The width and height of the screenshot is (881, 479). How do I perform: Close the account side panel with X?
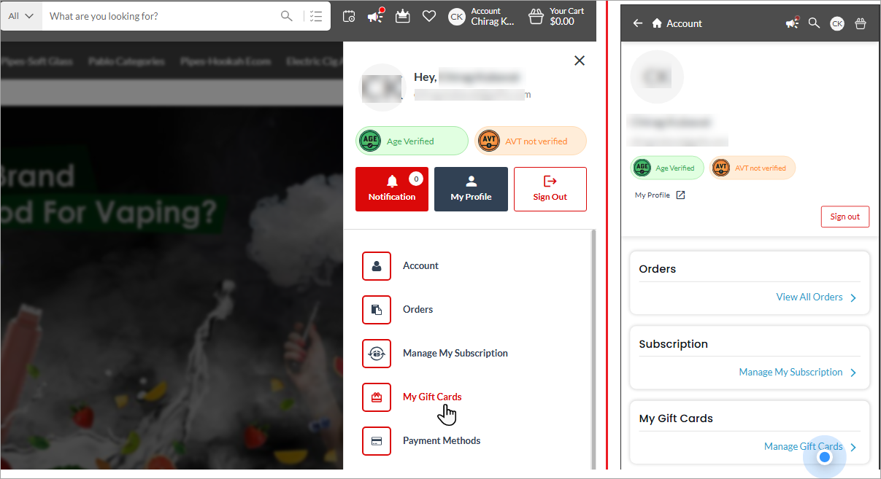pyautogui.click(x=580, y=61)
